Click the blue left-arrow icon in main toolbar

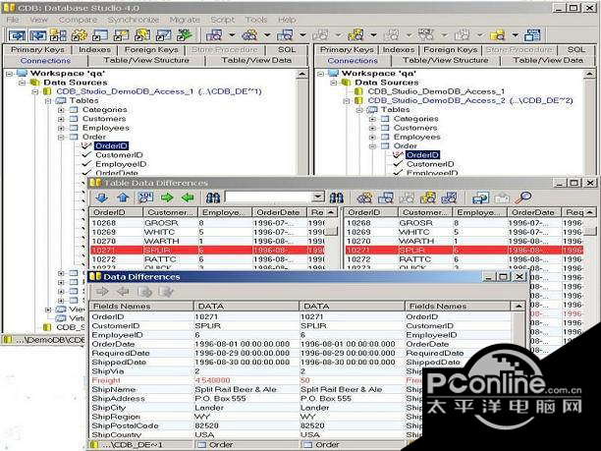pos(38,35)
